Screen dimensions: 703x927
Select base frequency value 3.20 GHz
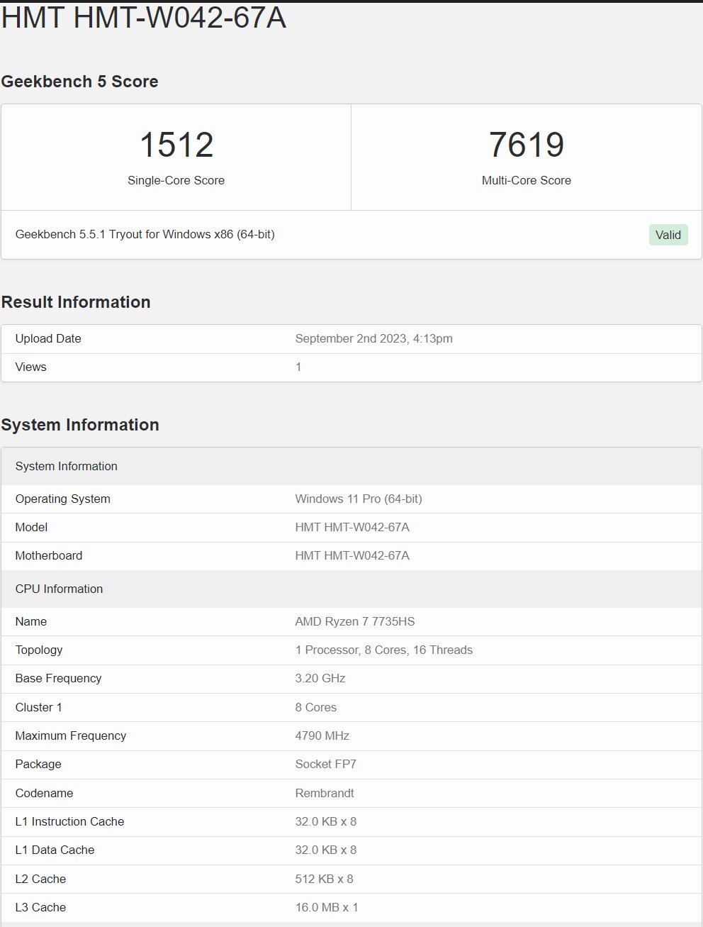[320, 678]
